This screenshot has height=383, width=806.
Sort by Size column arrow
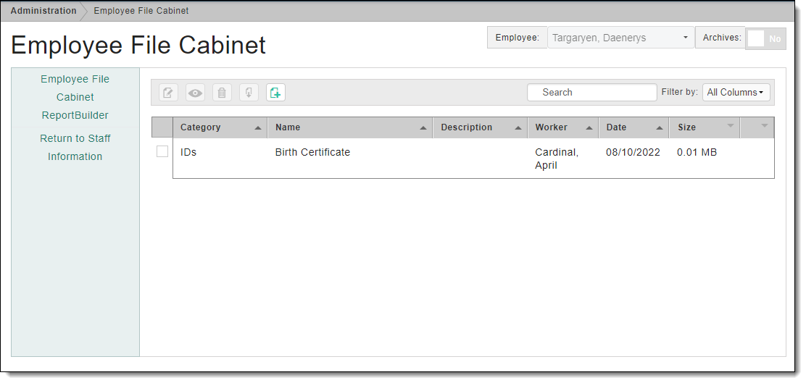(730, 126)
